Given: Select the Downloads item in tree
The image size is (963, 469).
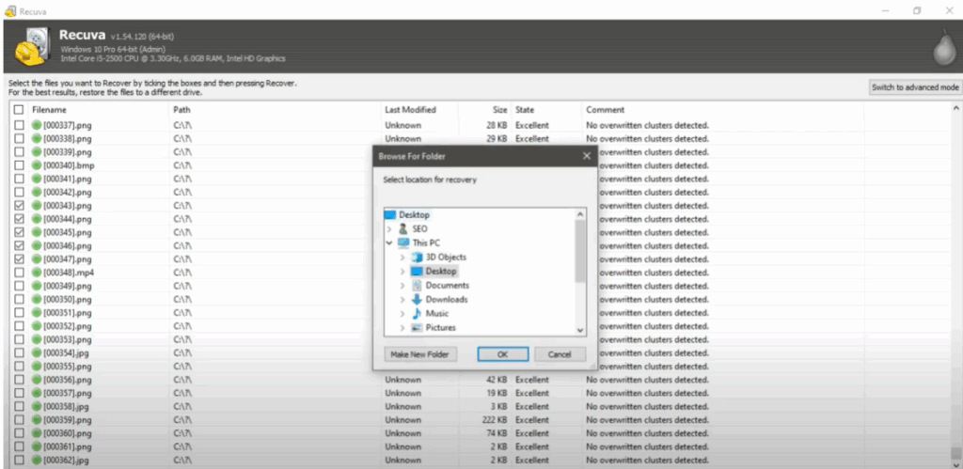Looking at the screenshot, I should pos(447,300).
